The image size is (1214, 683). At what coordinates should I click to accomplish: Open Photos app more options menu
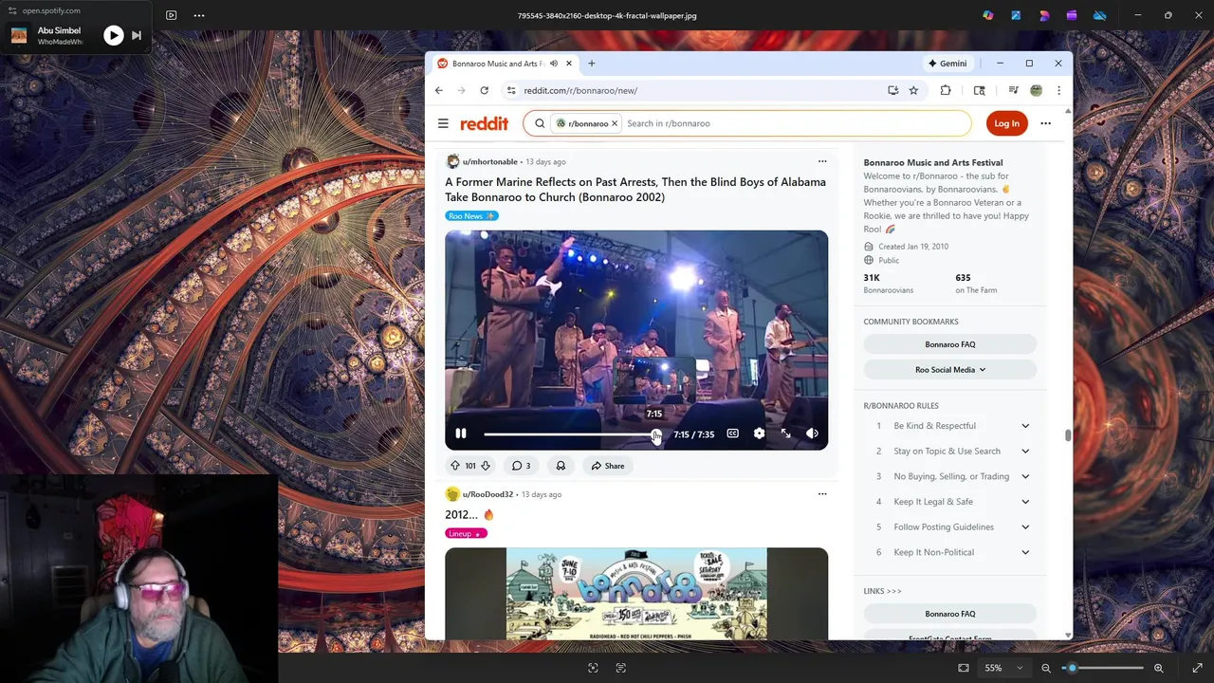tap(199, 15)
